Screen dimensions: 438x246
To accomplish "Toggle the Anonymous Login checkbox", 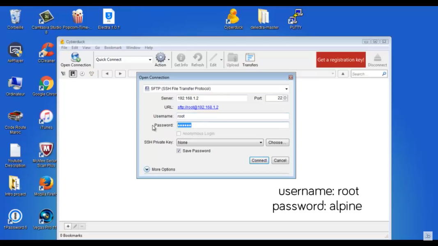I will 179,134.
